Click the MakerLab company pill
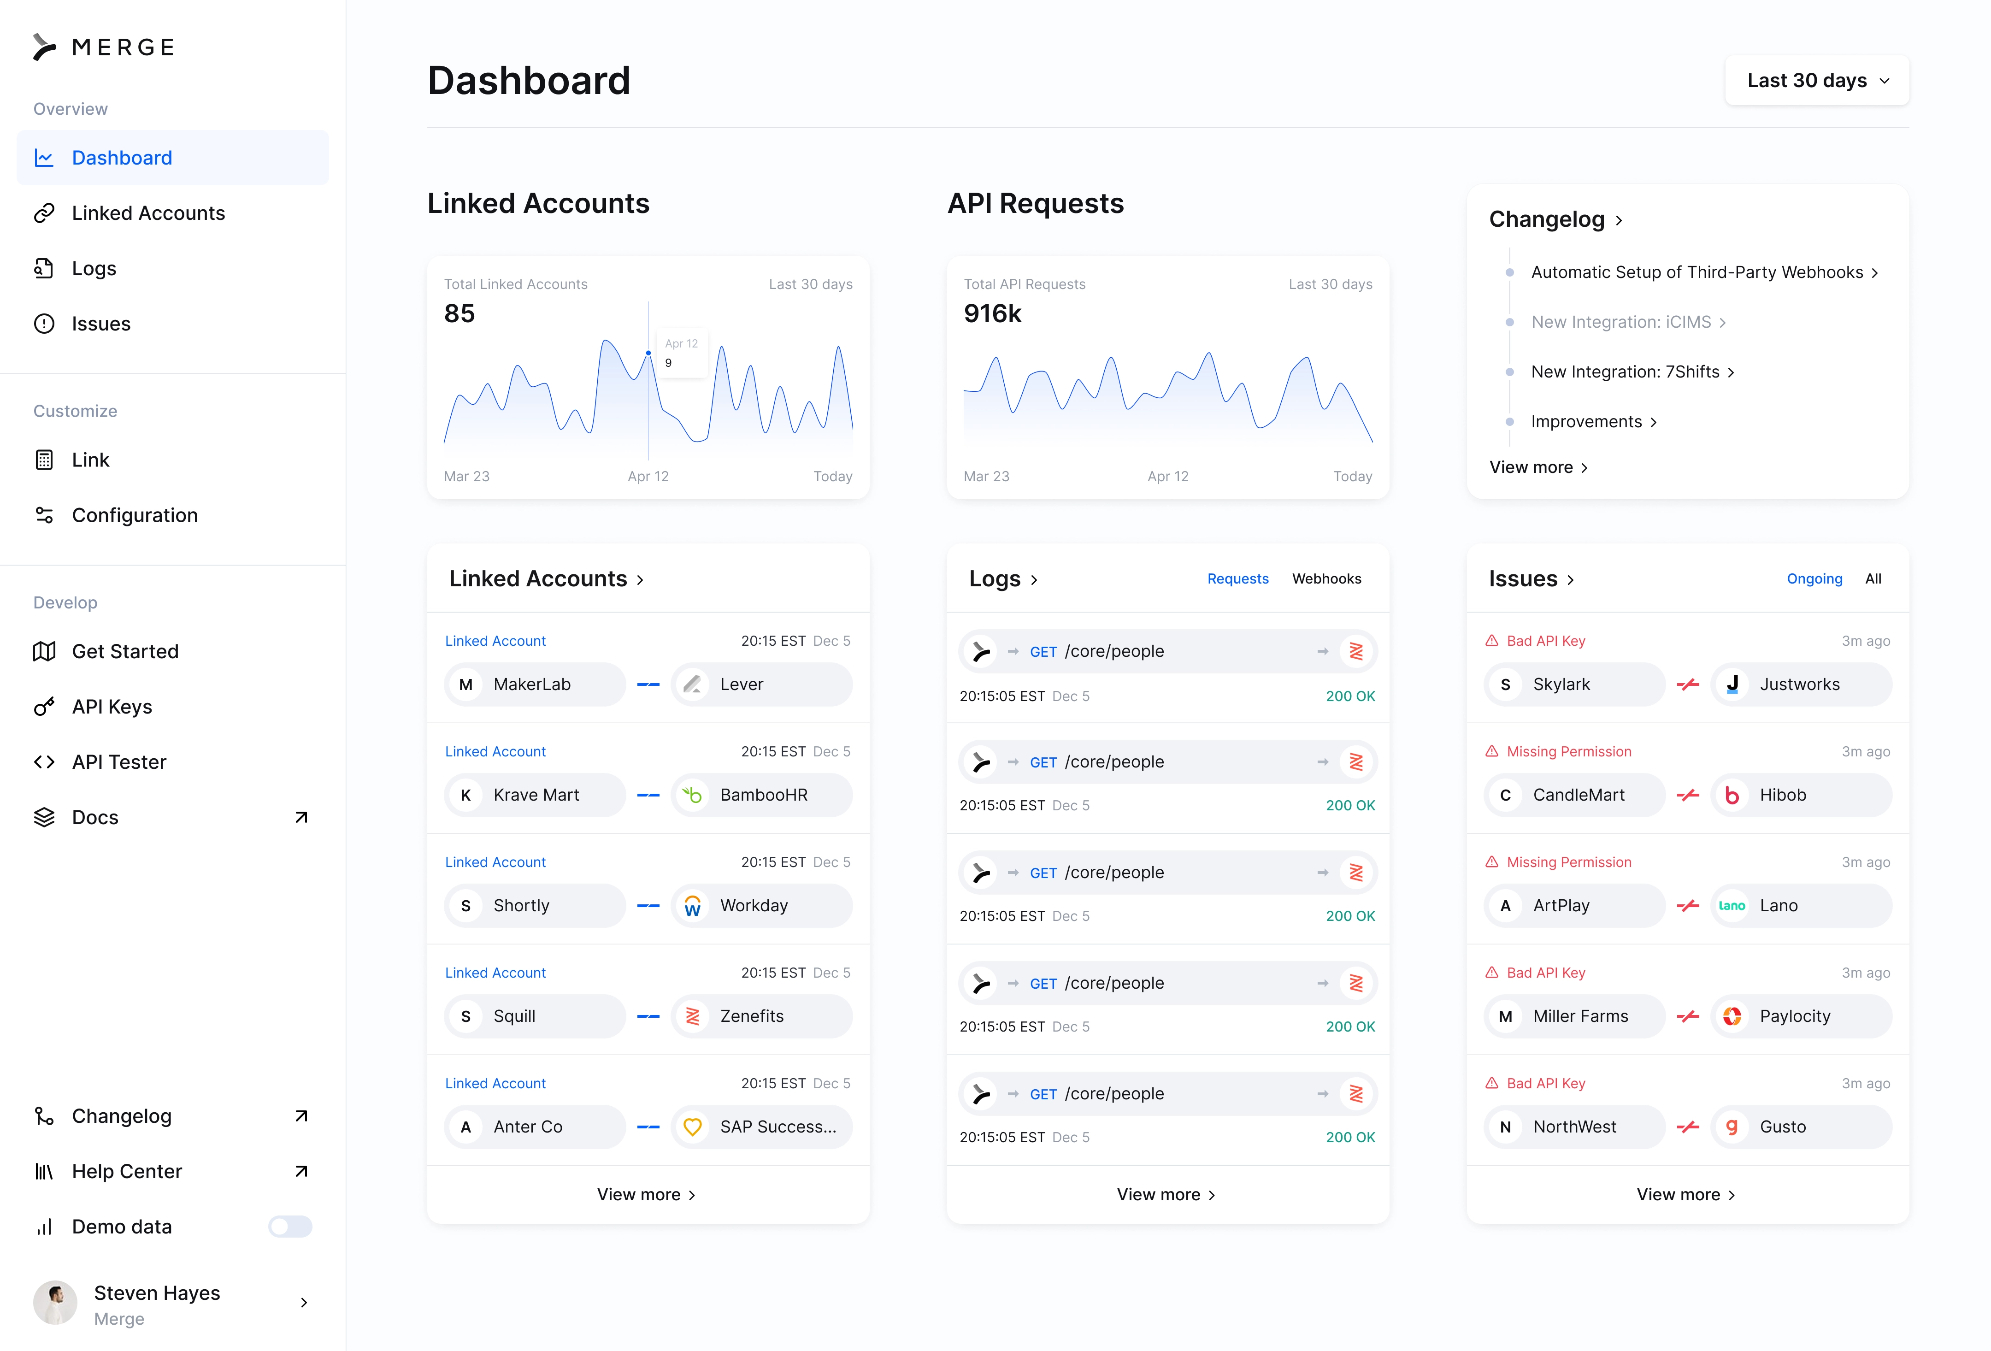Image resolution: width=1991 pixels, height=1351 pixels. coord(536,684)
